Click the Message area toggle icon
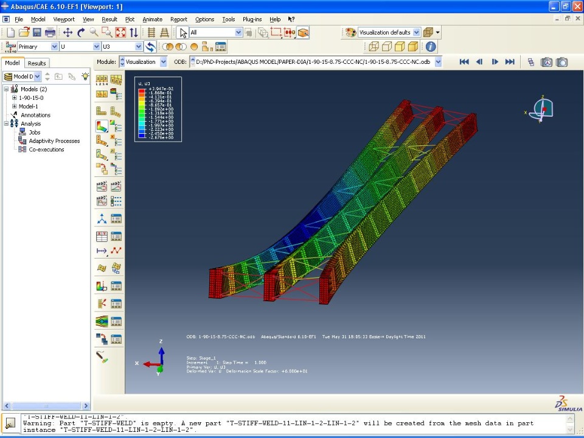 10,423
